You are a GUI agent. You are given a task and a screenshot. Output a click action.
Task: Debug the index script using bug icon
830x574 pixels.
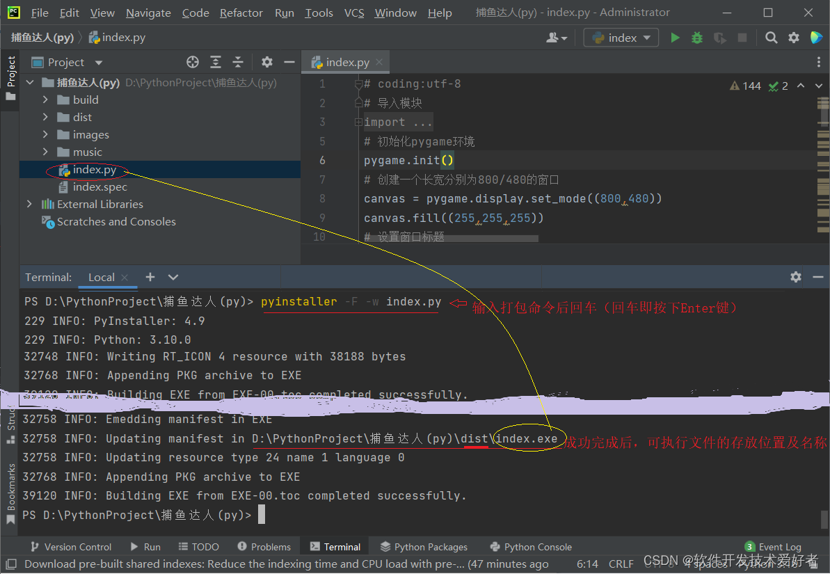coord(696,38)
